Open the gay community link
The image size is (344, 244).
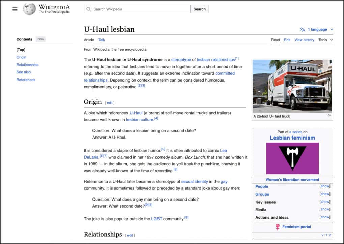tap(224, 182)
